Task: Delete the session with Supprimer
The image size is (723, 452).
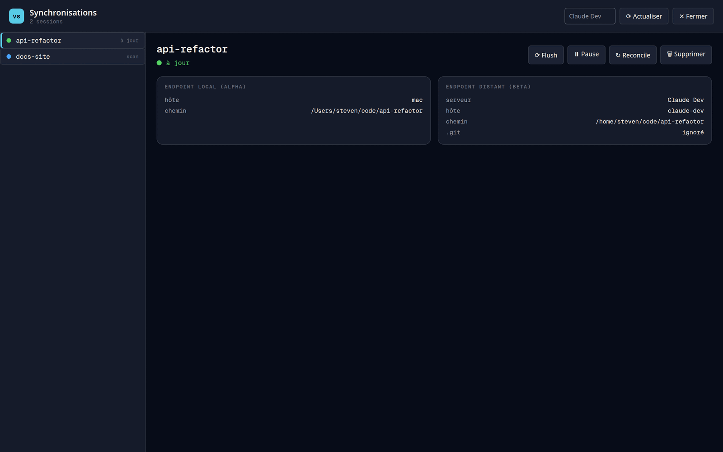Action: 686,55
